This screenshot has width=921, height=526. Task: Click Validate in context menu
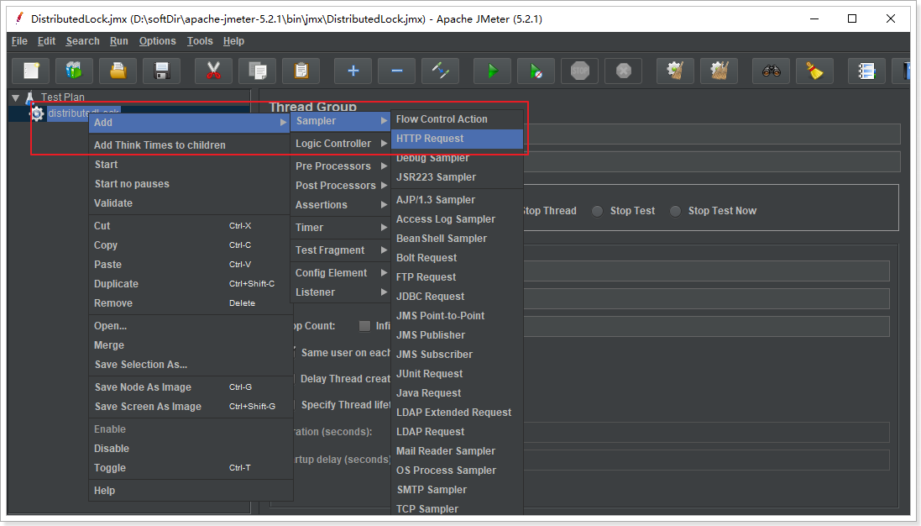click(189, 203)
